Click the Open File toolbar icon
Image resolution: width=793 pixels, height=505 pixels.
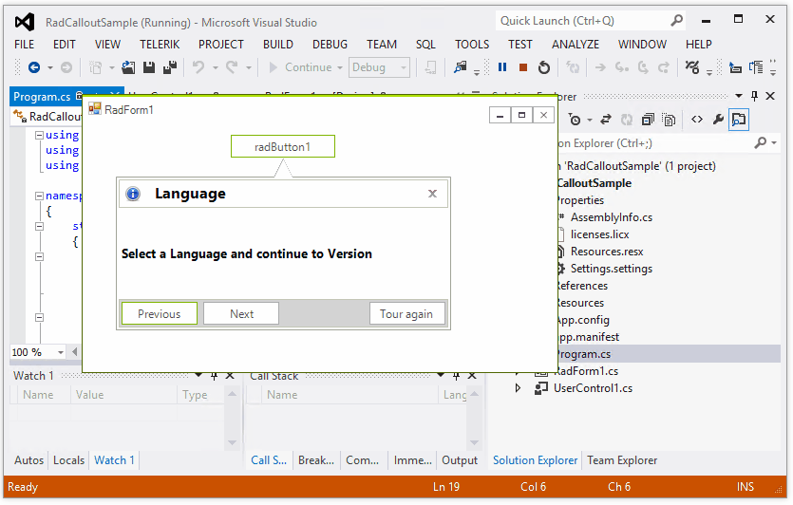click(128, 67)
